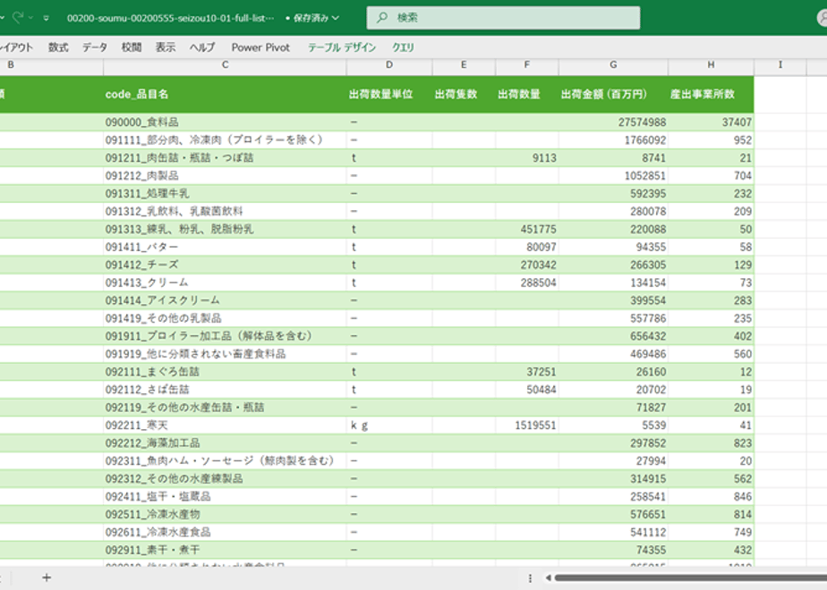Click the horizontal scrollbar left arrow

coord(548,577)
